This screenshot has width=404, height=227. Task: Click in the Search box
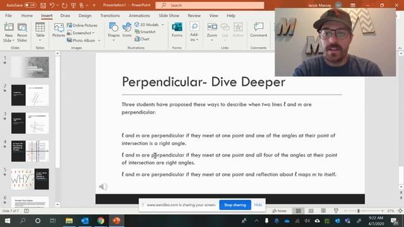210,5
